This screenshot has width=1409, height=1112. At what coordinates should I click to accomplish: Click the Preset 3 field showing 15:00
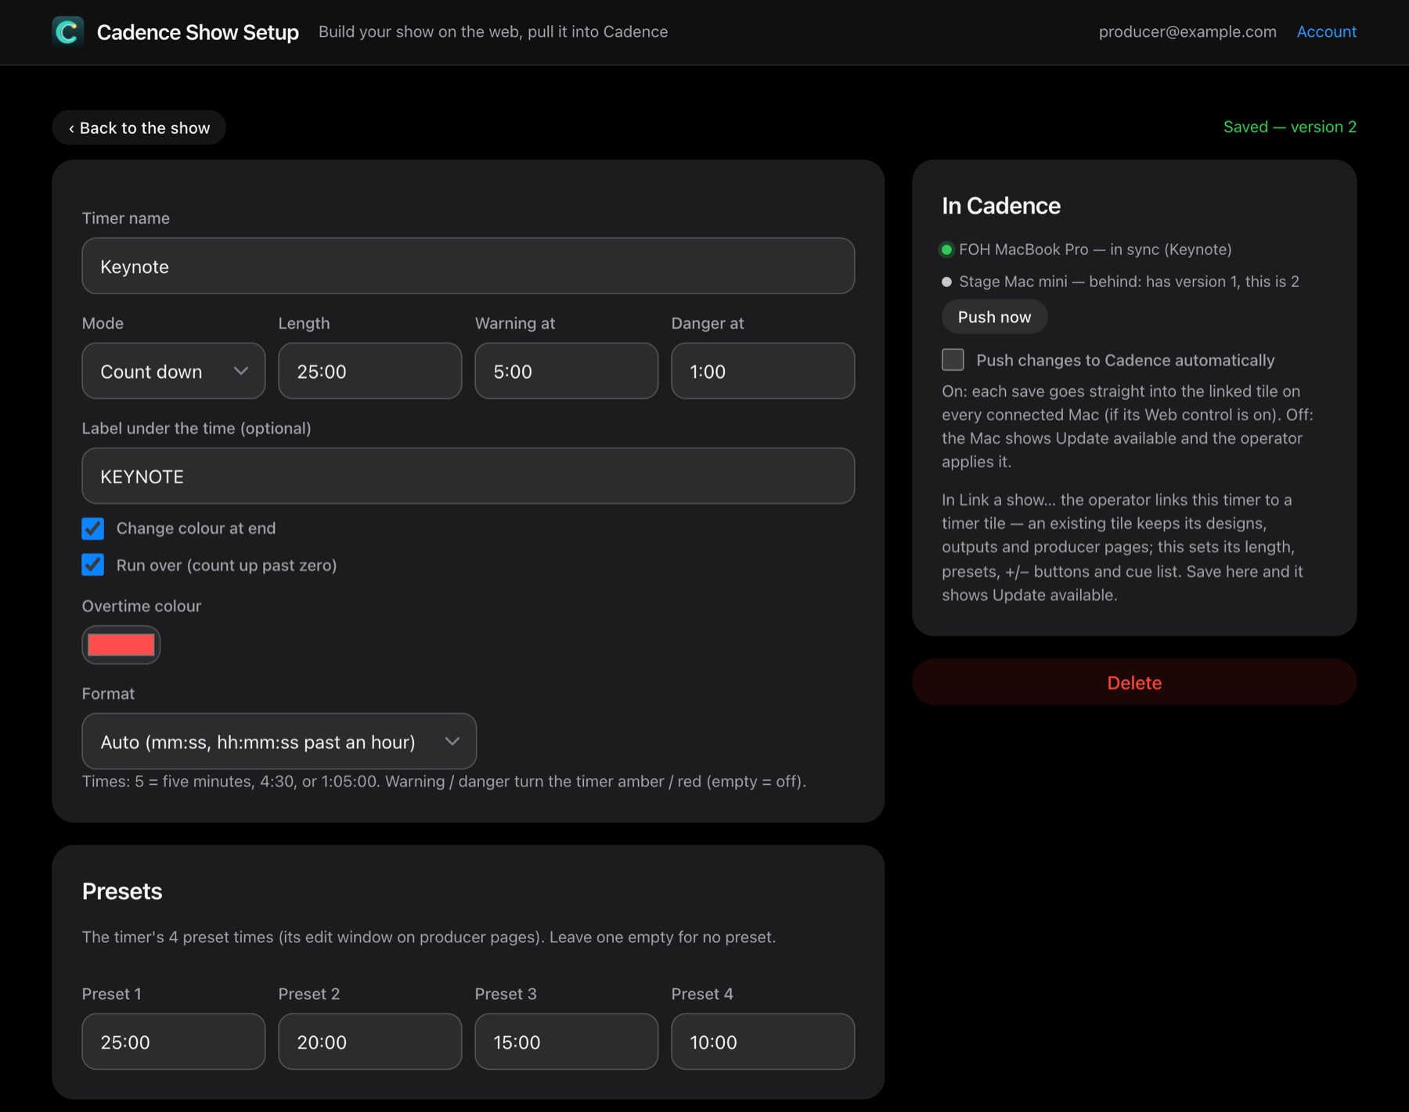coord(567,1042)
